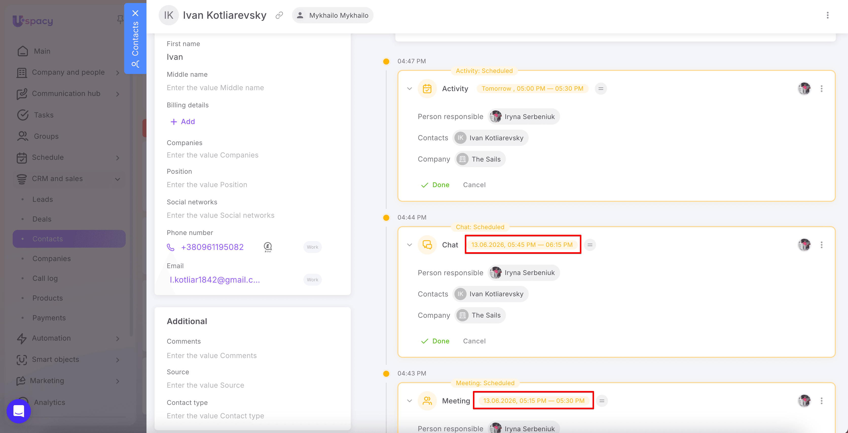This screenshot has width=848, height=433.
Task: Open the Activity date Tomorrow, 05:00 PM — 05:30 PM
Action: [x=532, y=89]
